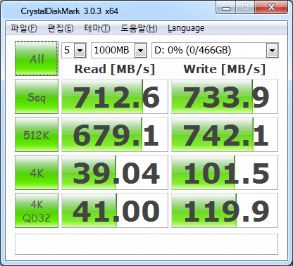The height and width of the screenshot is (266, 293).
Task: Select the 4K QD32 write value 119.9
Action: (225, 210)
